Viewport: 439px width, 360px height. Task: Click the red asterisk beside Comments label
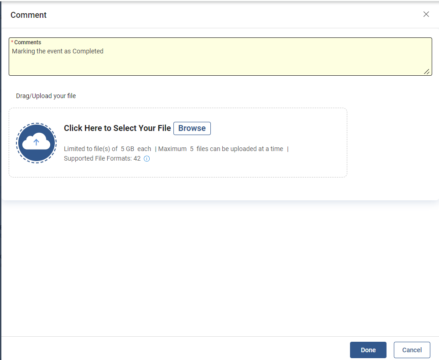[x=12, y=42]
